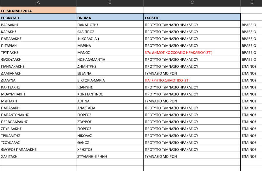This screenshot has height=171, width=262.
Task: Select ΓΥΜΝΑΣΙΟ ΜΟΙΡΩΝ in the ΔΑΜΙΑΝΑΚΗ row
Action: [x=192, y=73]
